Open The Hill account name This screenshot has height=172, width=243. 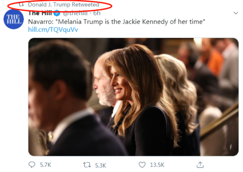tap(40, 13)
